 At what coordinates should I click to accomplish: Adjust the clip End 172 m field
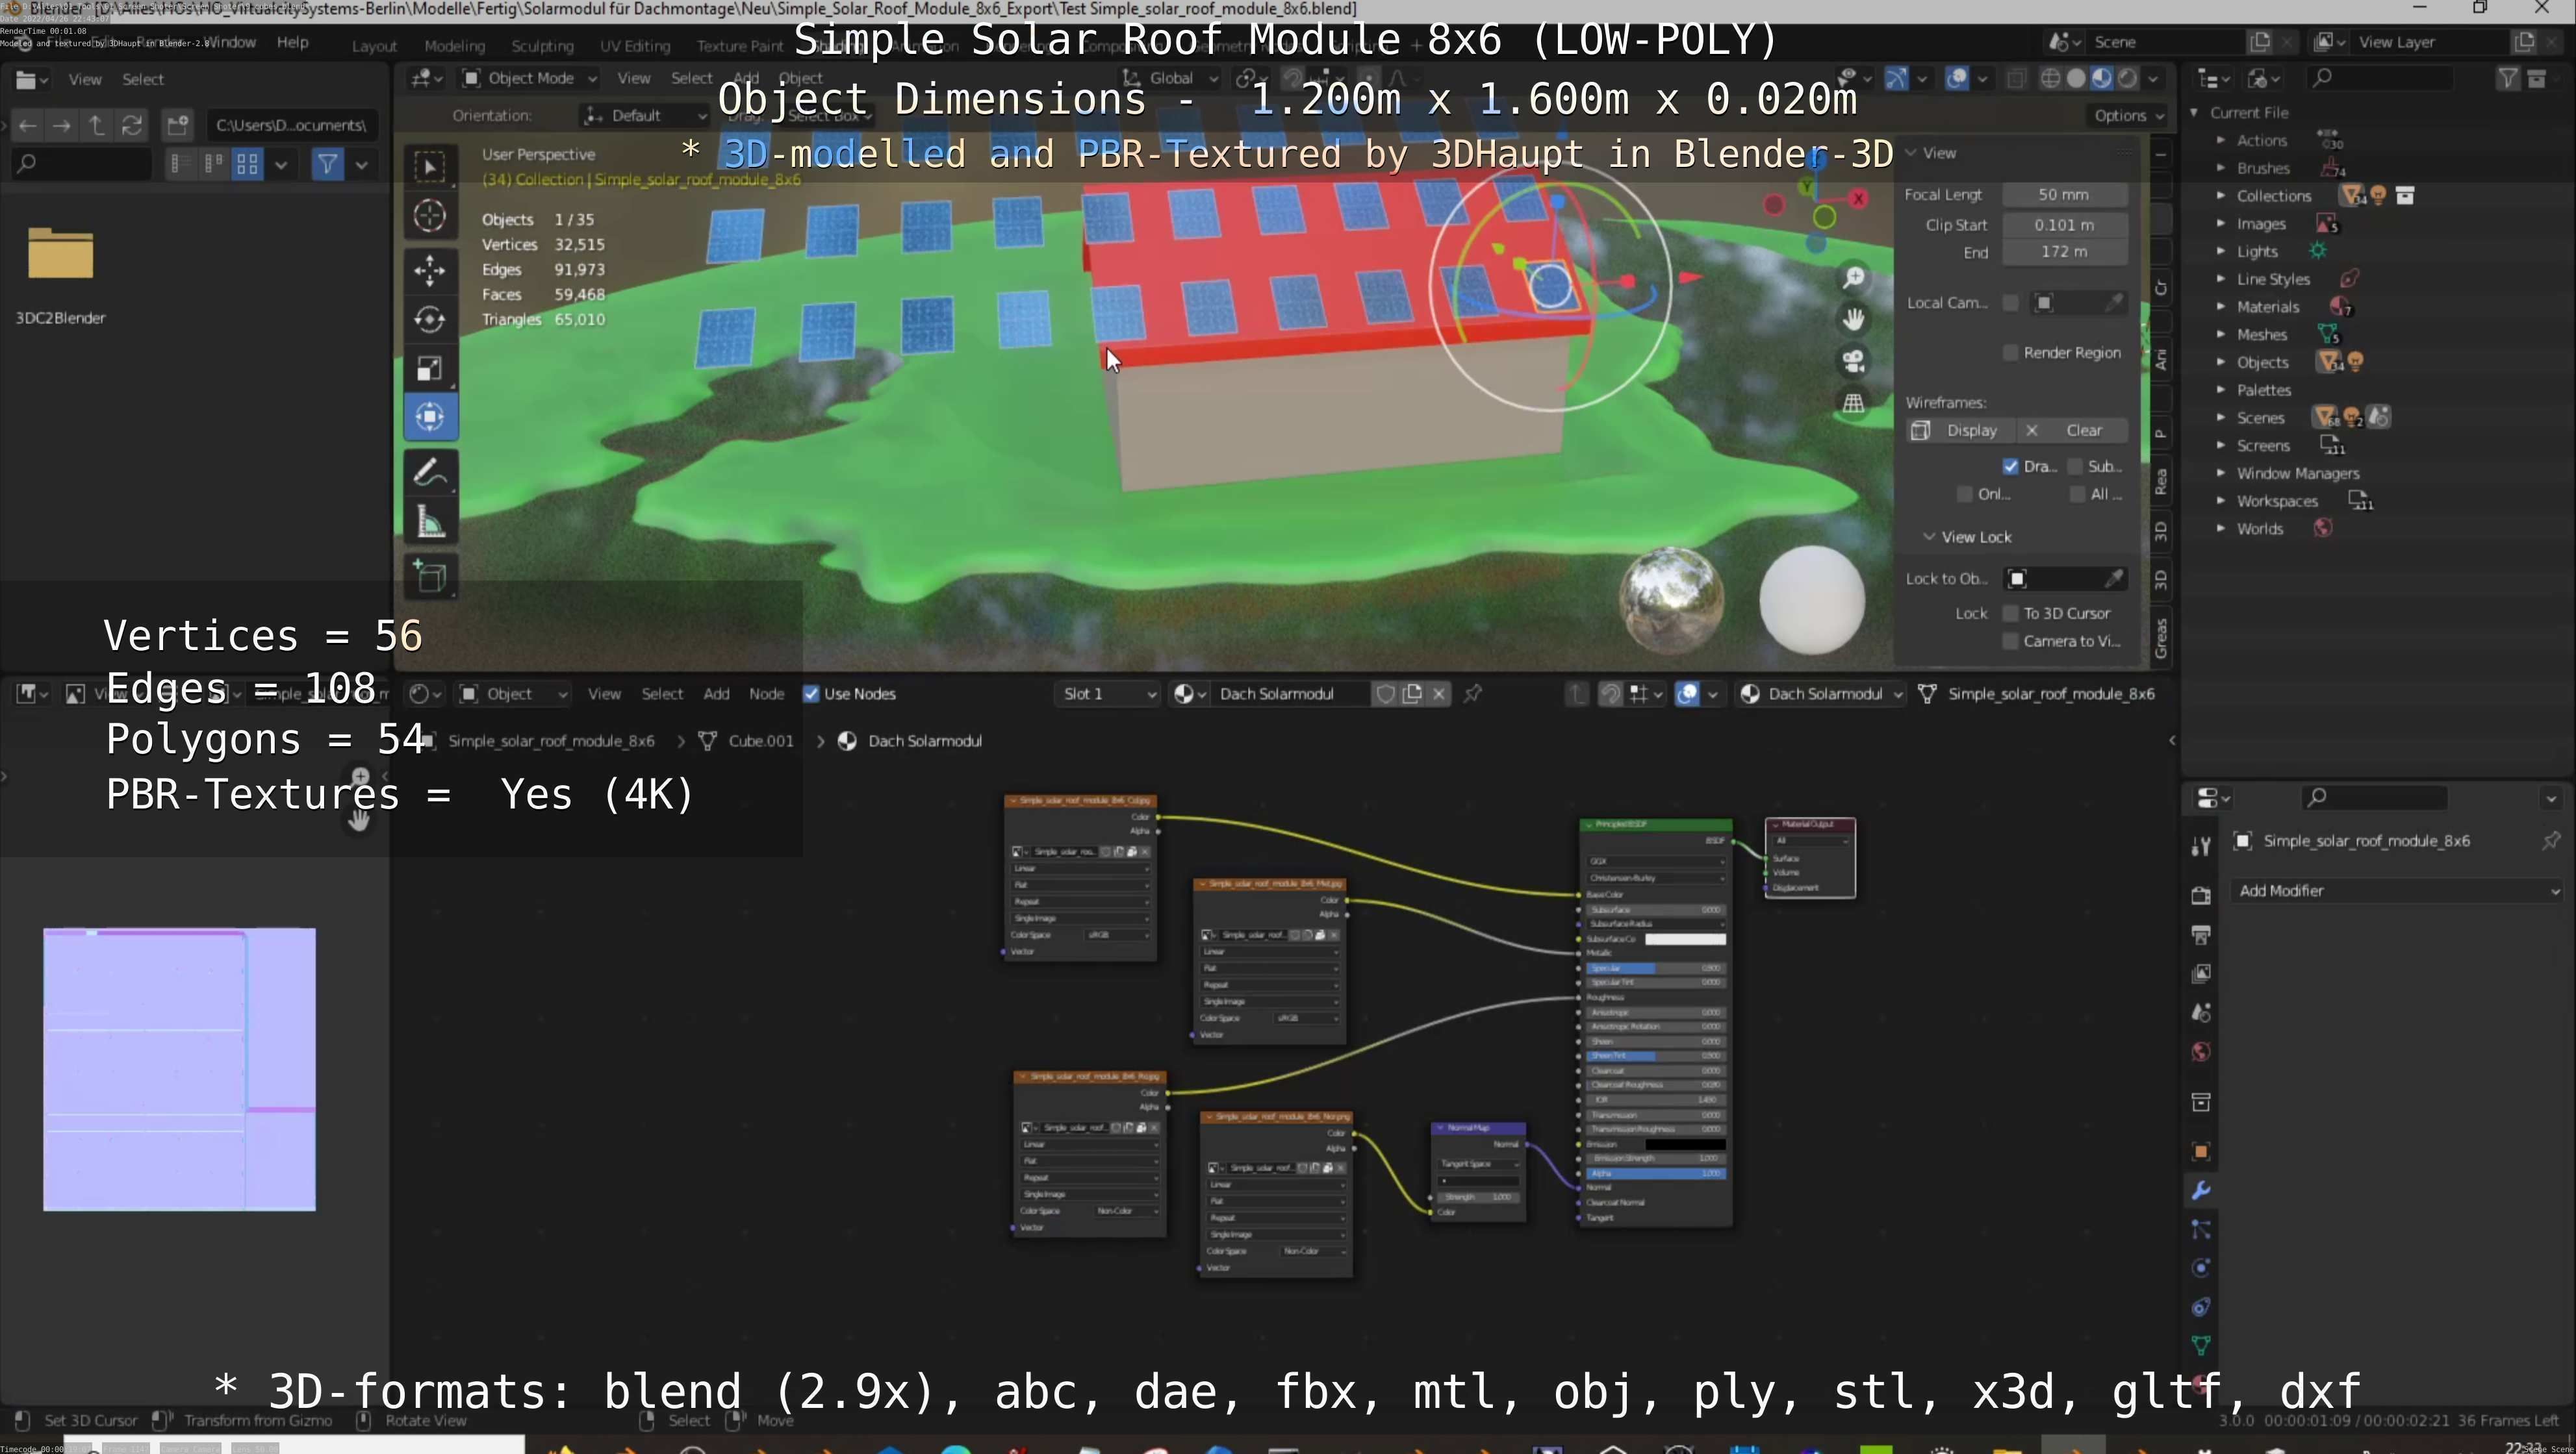pos(2063,252)
